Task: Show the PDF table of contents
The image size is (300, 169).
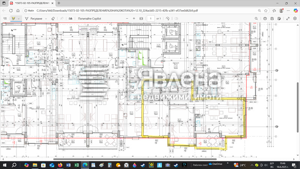Action: click(x=5, y=18)
